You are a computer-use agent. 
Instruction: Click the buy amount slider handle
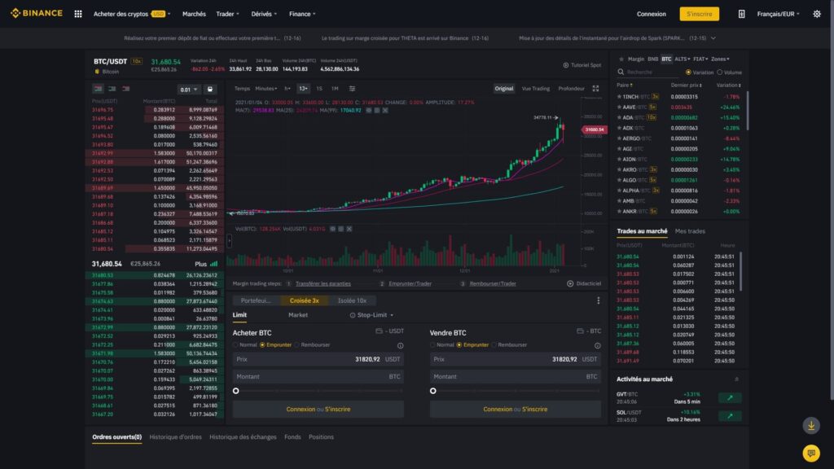(x=235, y=391)
